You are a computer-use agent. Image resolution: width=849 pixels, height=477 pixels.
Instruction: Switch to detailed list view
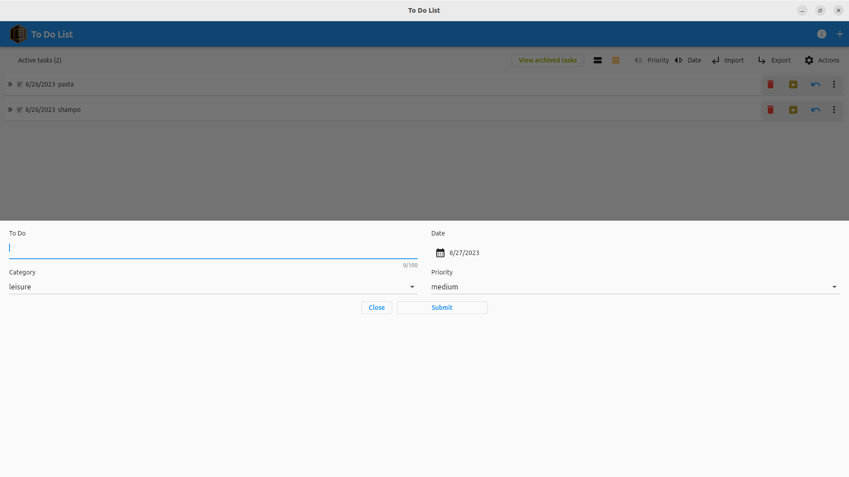(615, 60)
